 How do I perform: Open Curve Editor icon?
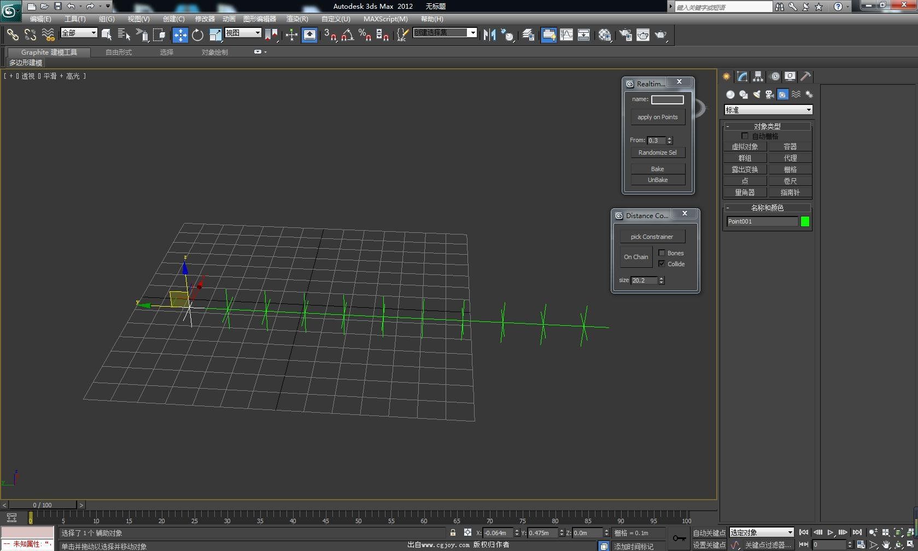566,35
